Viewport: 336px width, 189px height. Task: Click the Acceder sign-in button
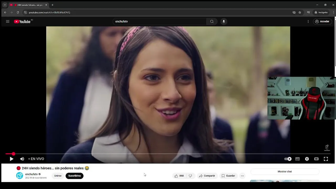(x=322, y=22)
